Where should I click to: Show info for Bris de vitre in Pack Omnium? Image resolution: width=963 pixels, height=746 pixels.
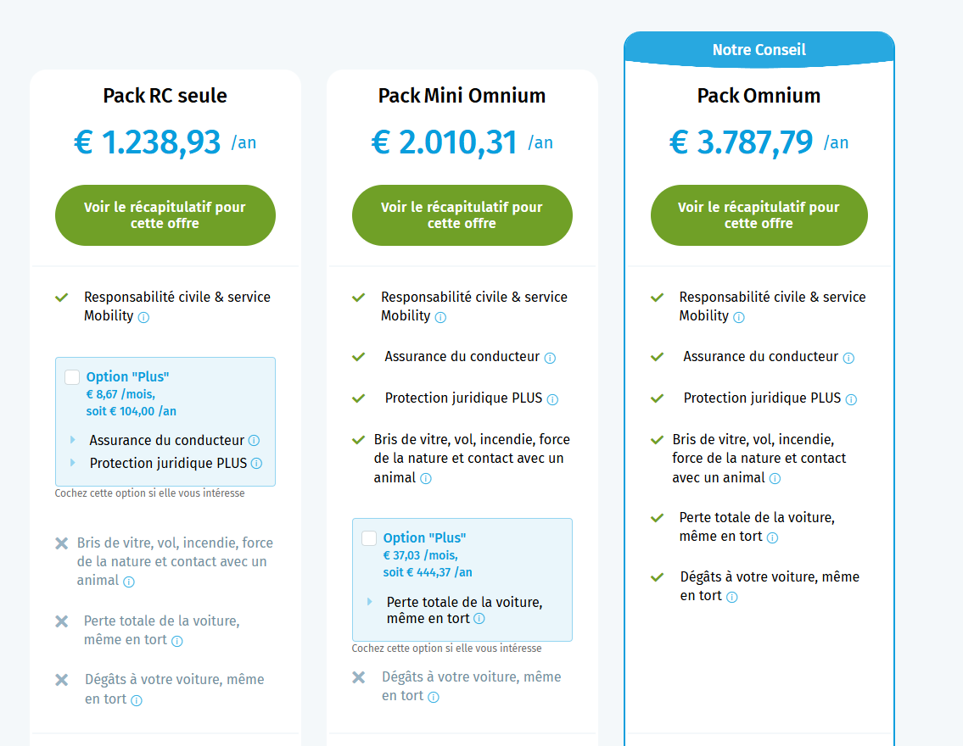click(775, 478)
